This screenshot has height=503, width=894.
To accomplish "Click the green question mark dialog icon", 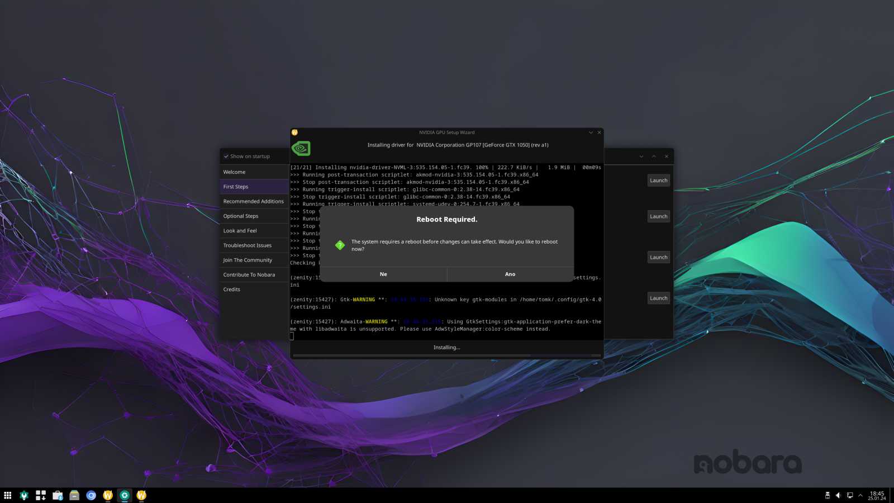I will pos(340,245).
